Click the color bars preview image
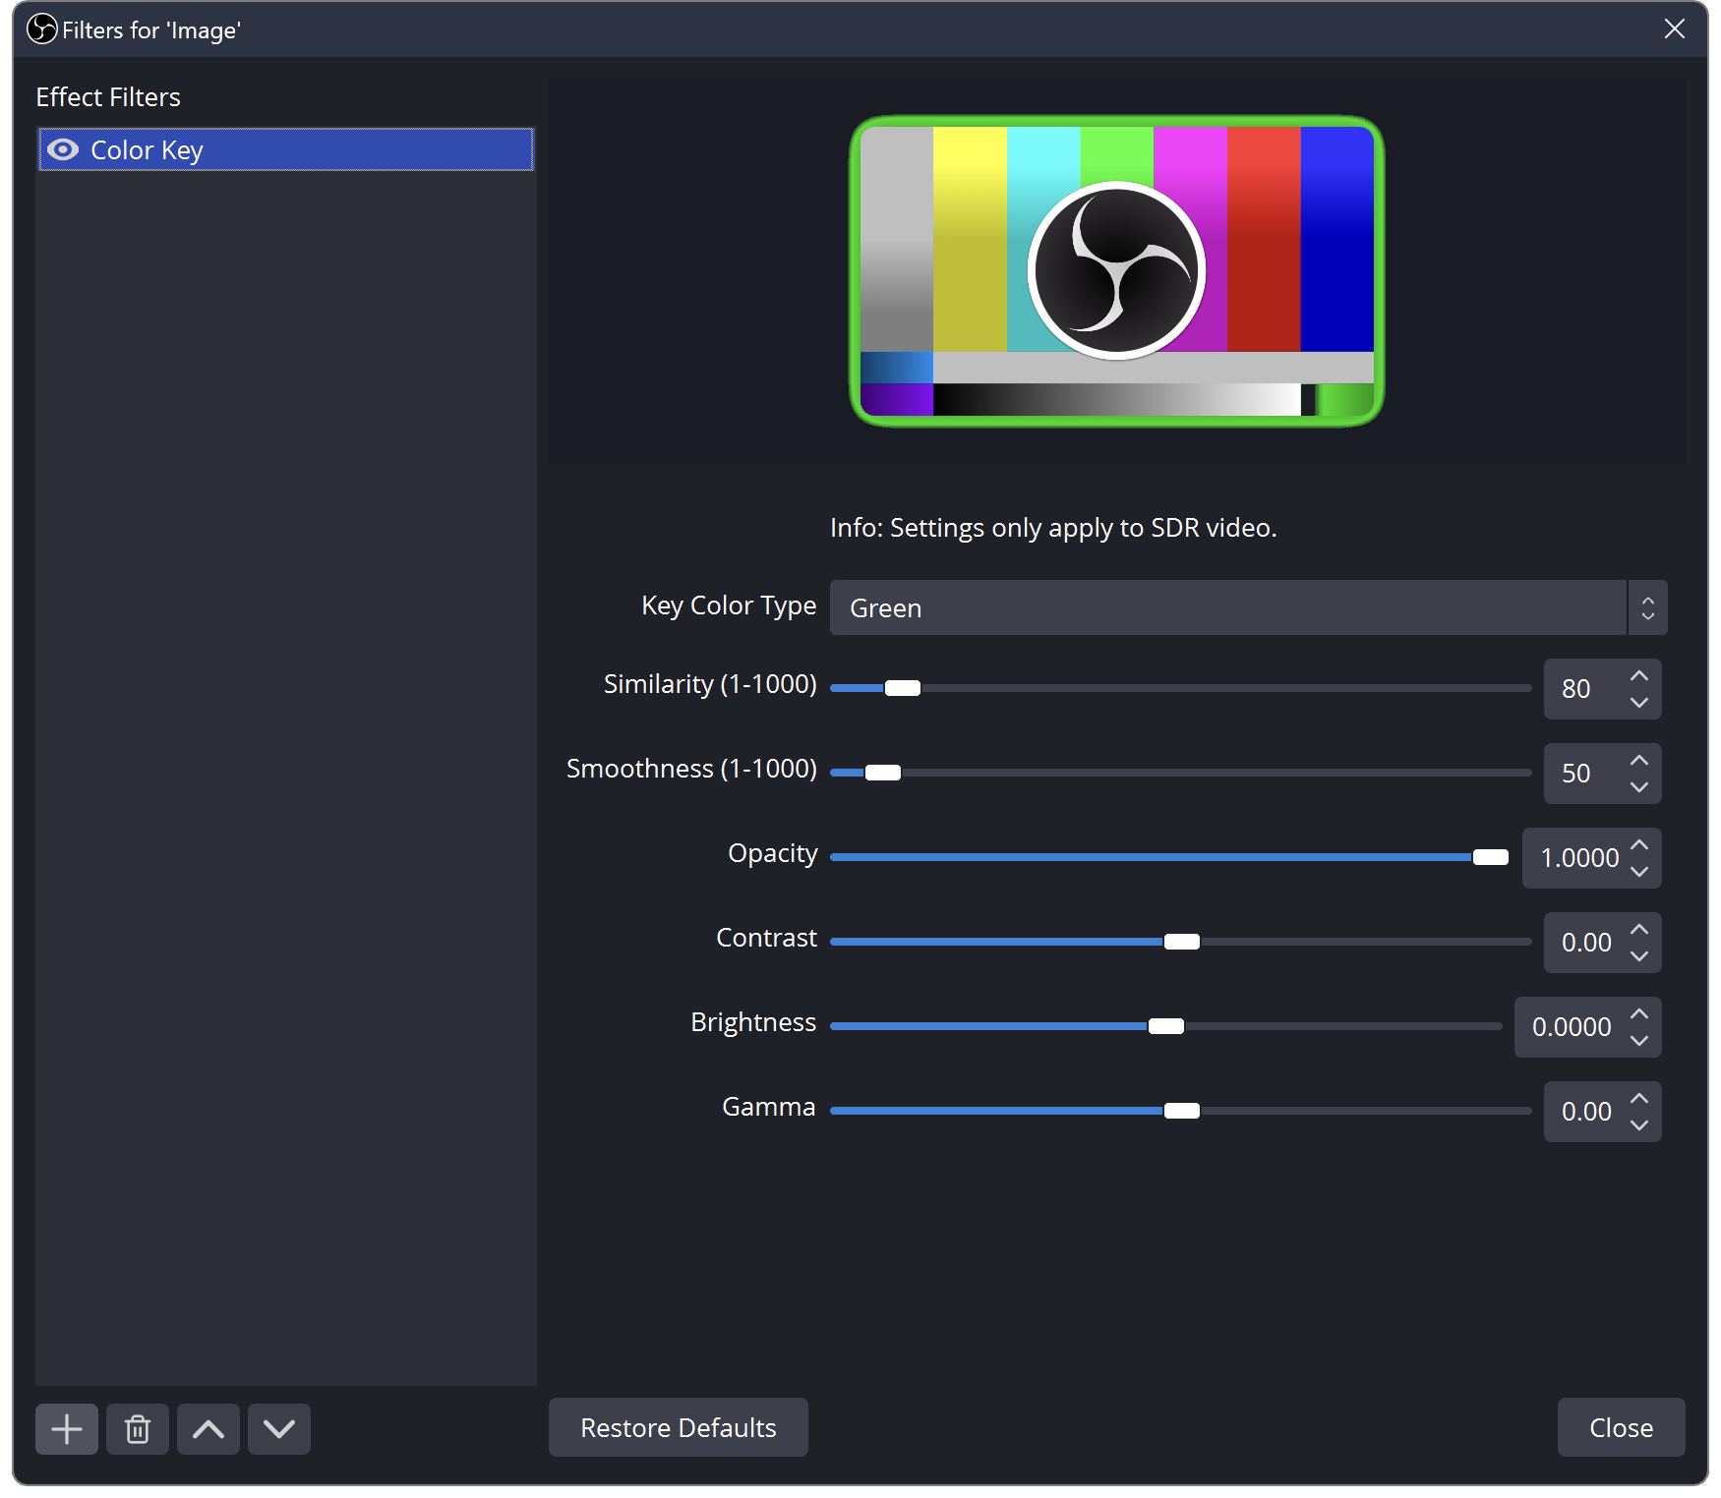 [x=1117, y=270]
